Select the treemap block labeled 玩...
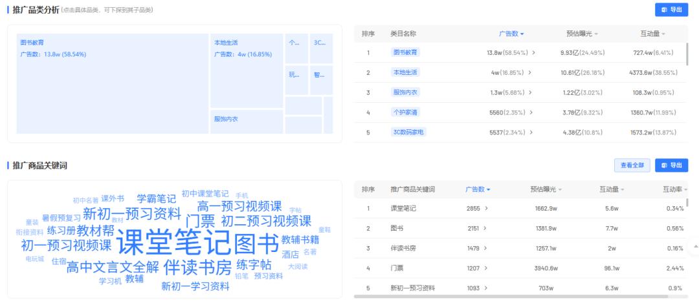699x303 pixels. pos(296,80)
